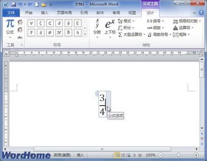Viewport: 207px width, 161px height.
Task: Open 括号 bracket dropdown
Action: [155, 21]
